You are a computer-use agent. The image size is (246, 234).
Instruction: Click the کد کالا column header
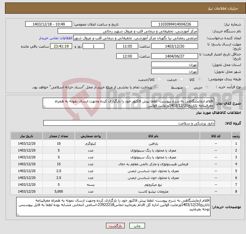tap(216, 136)
